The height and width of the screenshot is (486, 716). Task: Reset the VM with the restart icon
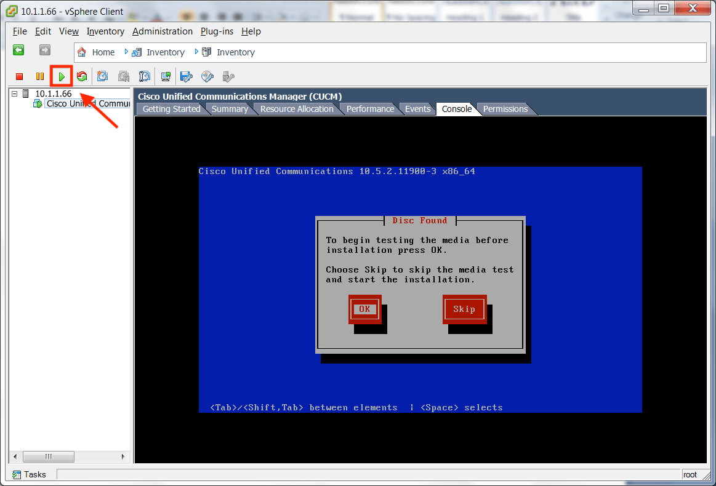click(82, 76)
